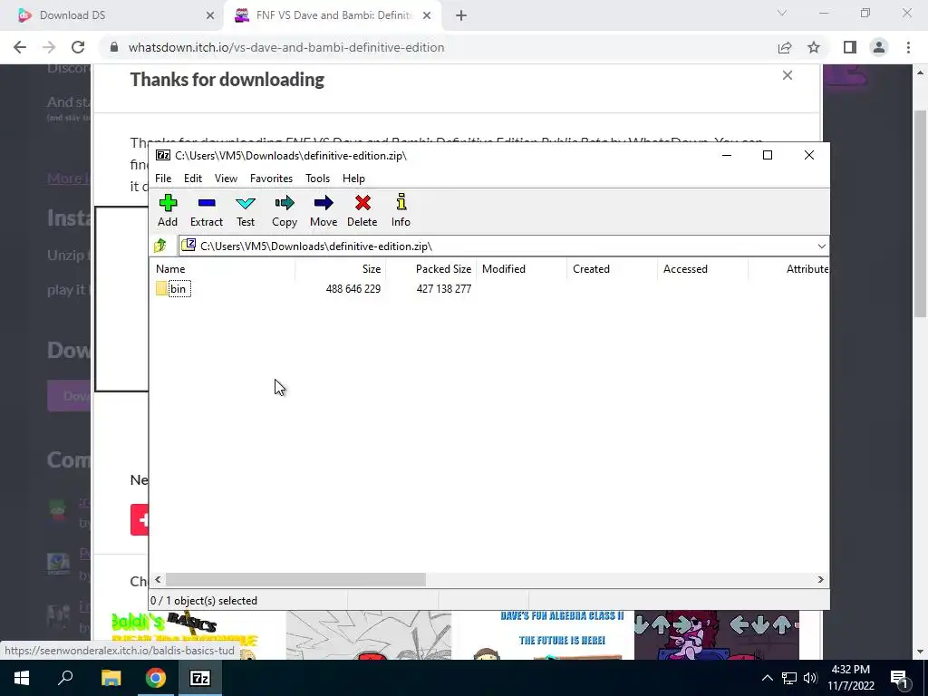
Task: Click the Move toolbar icon
Action: coord(324,210)
